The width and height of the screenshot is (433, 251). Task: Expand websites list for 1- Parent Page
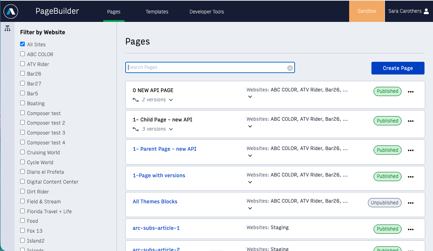click(250, 156)
